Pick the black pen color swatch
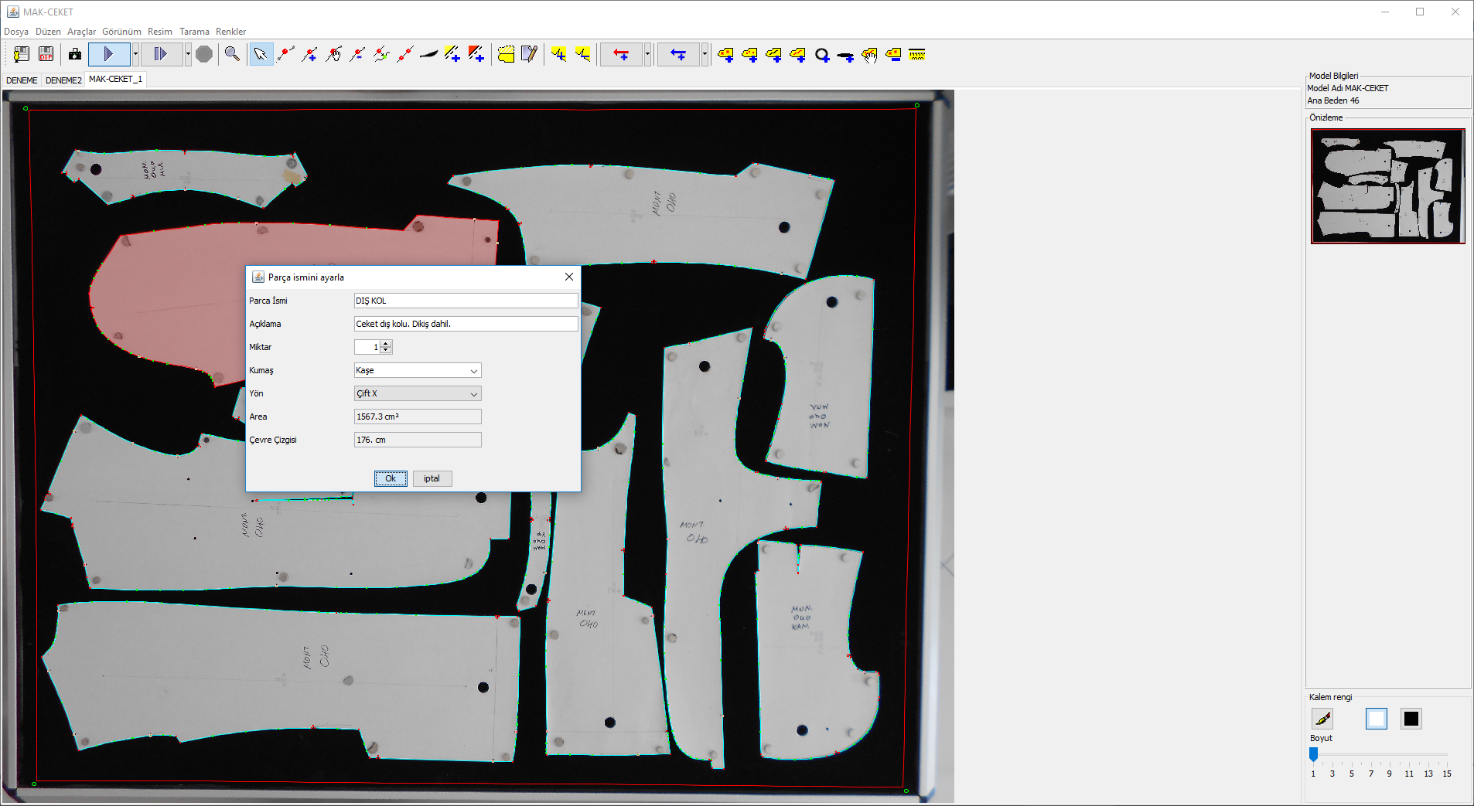1474x806 pixels. coord(1411,719)
